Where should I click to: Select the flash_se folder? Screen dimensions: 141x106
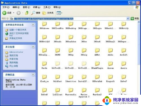(x=44, y=79)
